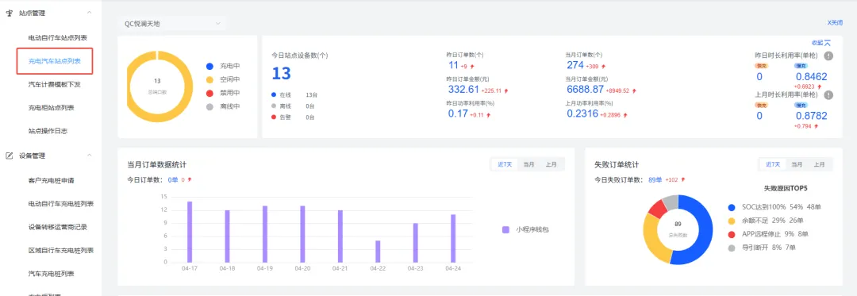Click the SOC达到100% legend dot

point(732,208)
